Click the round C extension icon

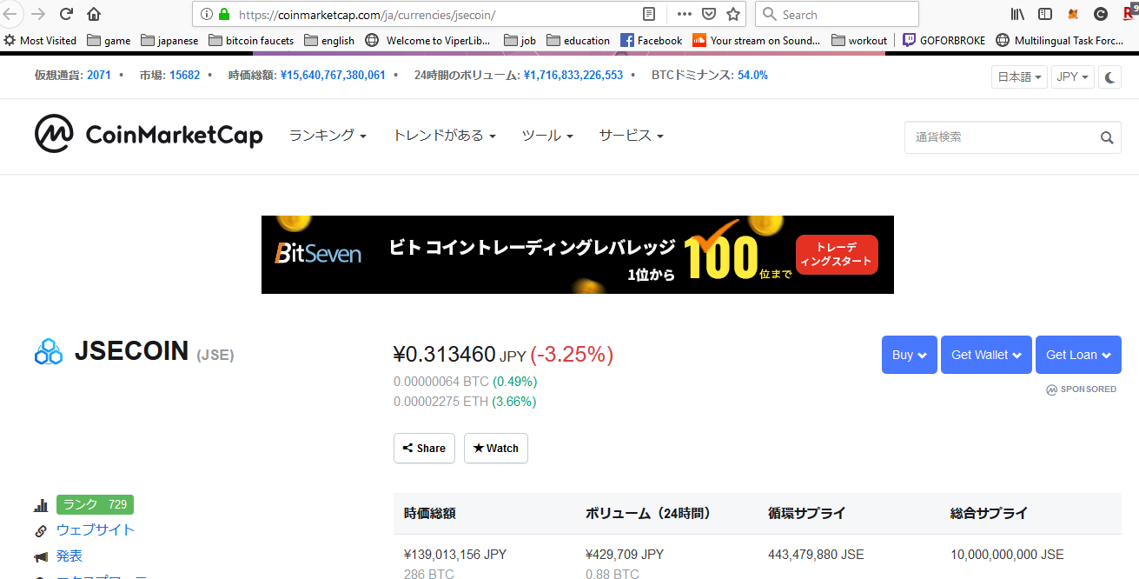1101,14
